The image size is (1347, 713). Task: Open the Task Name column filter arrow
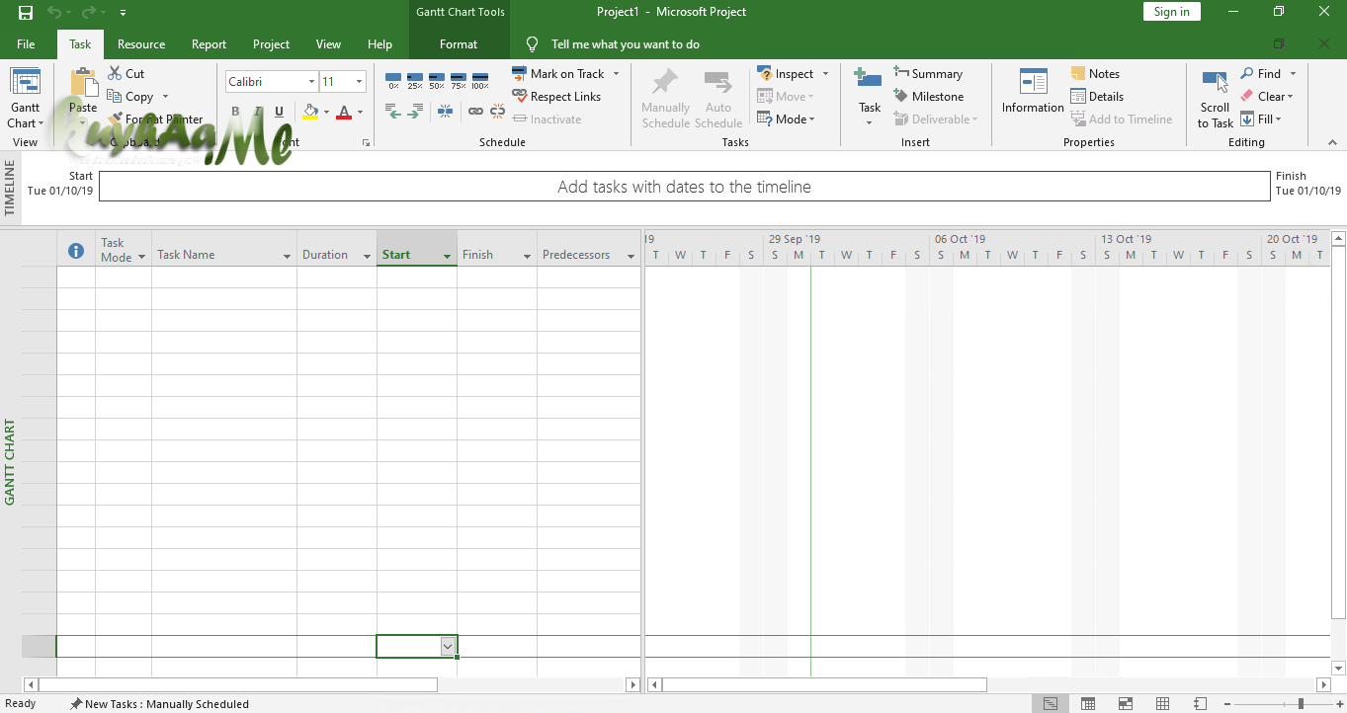pyautogui.click(x=287, y=256)
